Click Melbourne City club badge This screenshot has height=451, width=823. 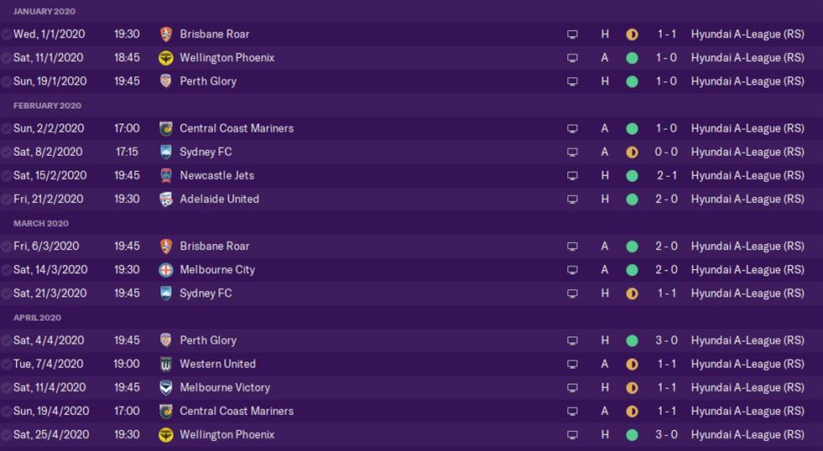166,270
